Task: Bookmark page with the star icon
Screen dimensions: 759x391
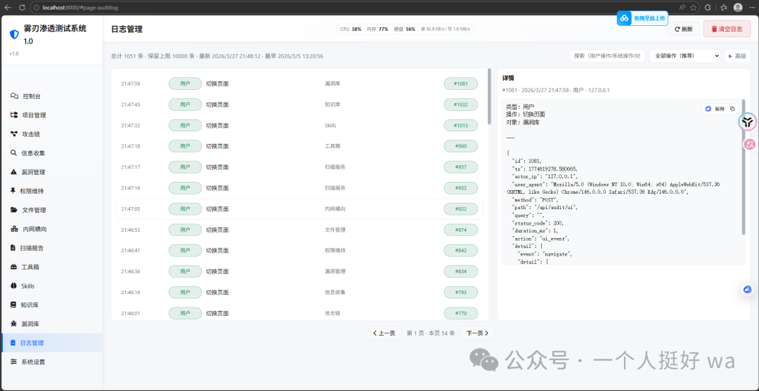Action: (694, 7)
